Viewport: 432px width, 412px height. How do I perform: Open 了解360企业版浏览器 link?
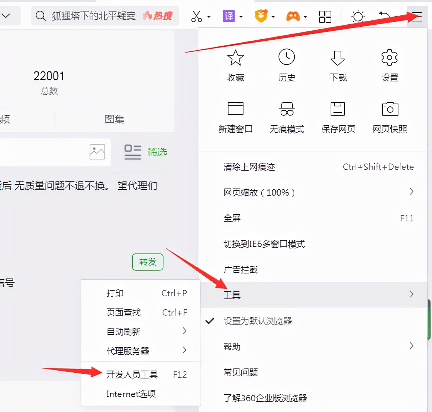click(266, 398)
